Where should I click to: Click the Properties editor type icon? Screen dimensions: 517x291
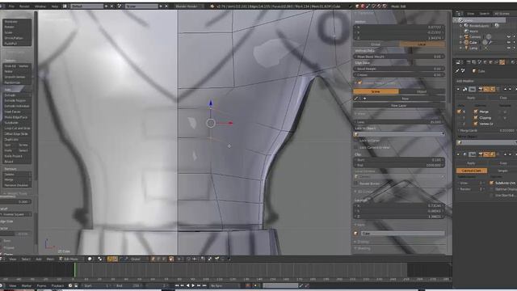pyautogui.click(x=458, y=62)
